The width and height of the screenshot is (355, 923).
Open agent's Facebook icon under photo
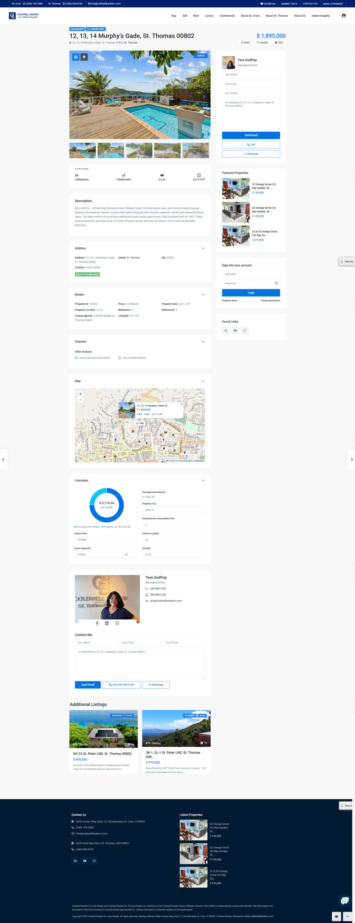pos(97,623)
